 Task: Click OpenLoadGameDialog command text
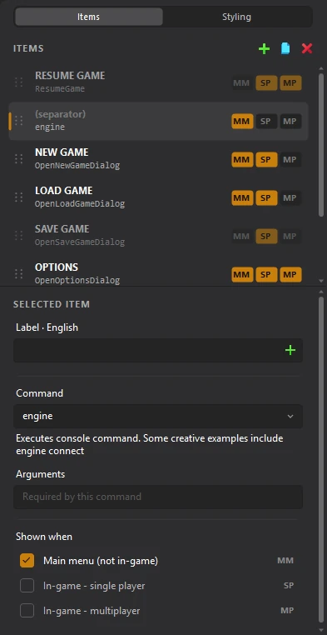tap(80, 204)
